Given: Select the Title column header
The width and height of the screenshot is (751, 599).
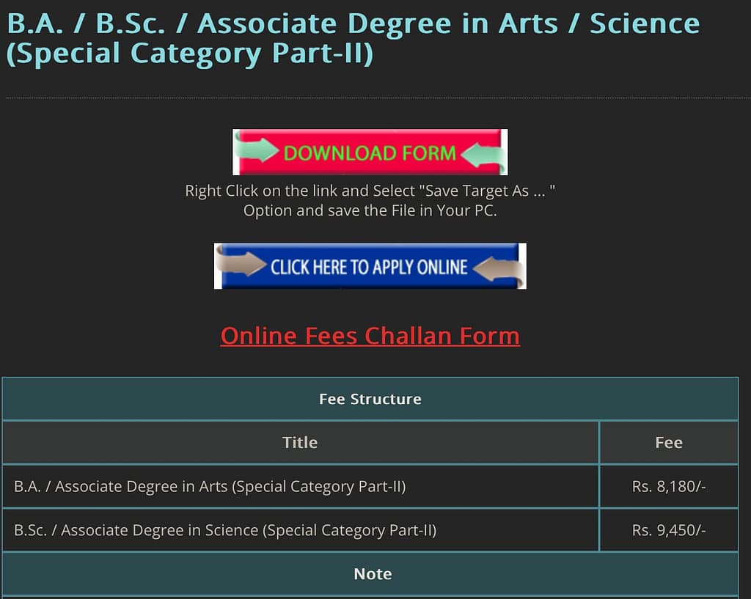Looking at the screenshot, I should click(300, 442).
